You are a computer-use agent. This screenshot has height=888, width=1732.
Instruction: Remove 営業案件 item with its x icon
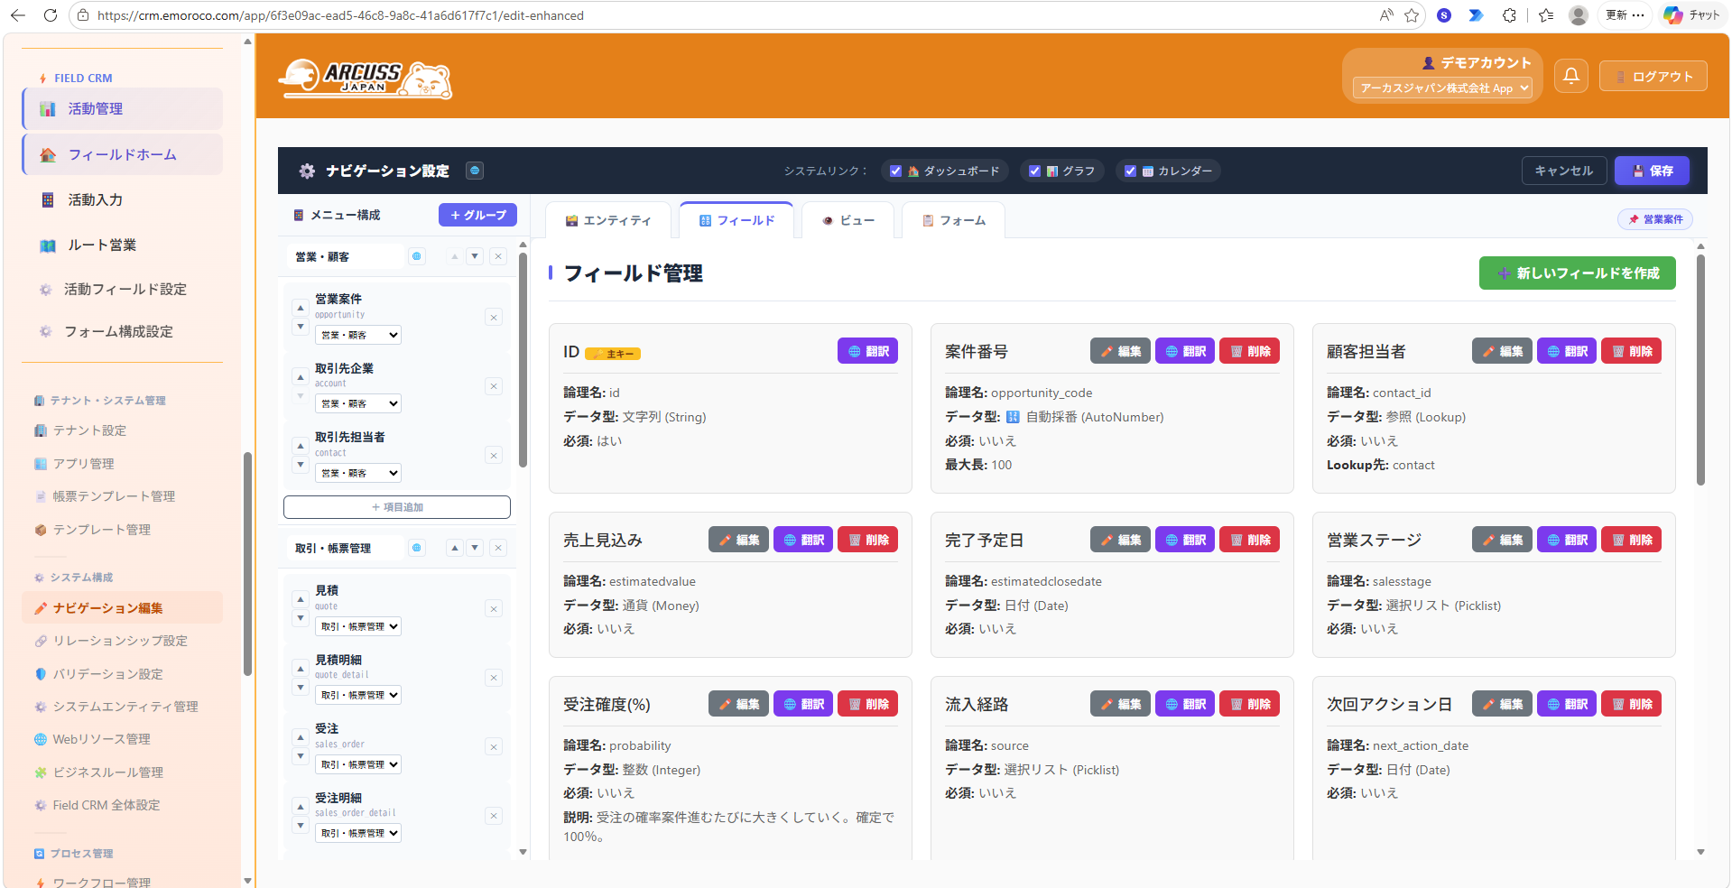tap(494, 318)
